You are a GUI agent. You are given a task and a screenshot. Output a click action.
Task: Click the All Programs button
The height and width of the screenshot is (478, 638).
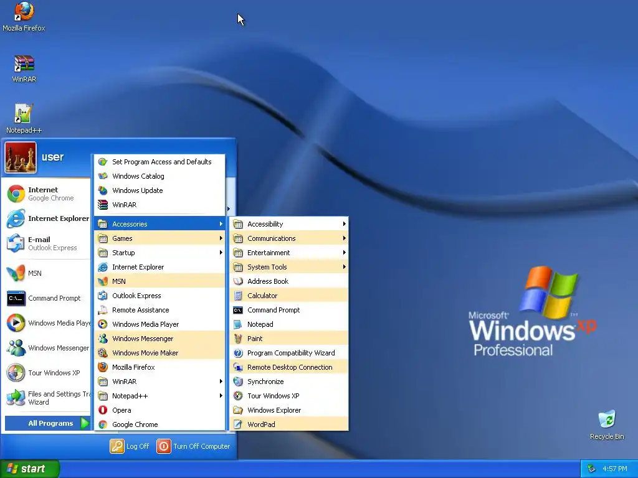[x=47, y=423]
